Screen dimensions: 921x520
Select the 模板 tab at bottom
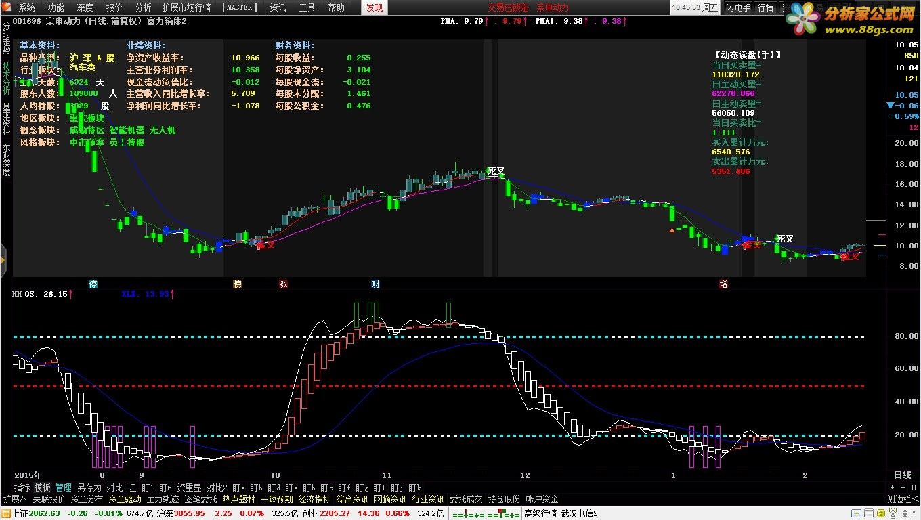click(43, 487)
